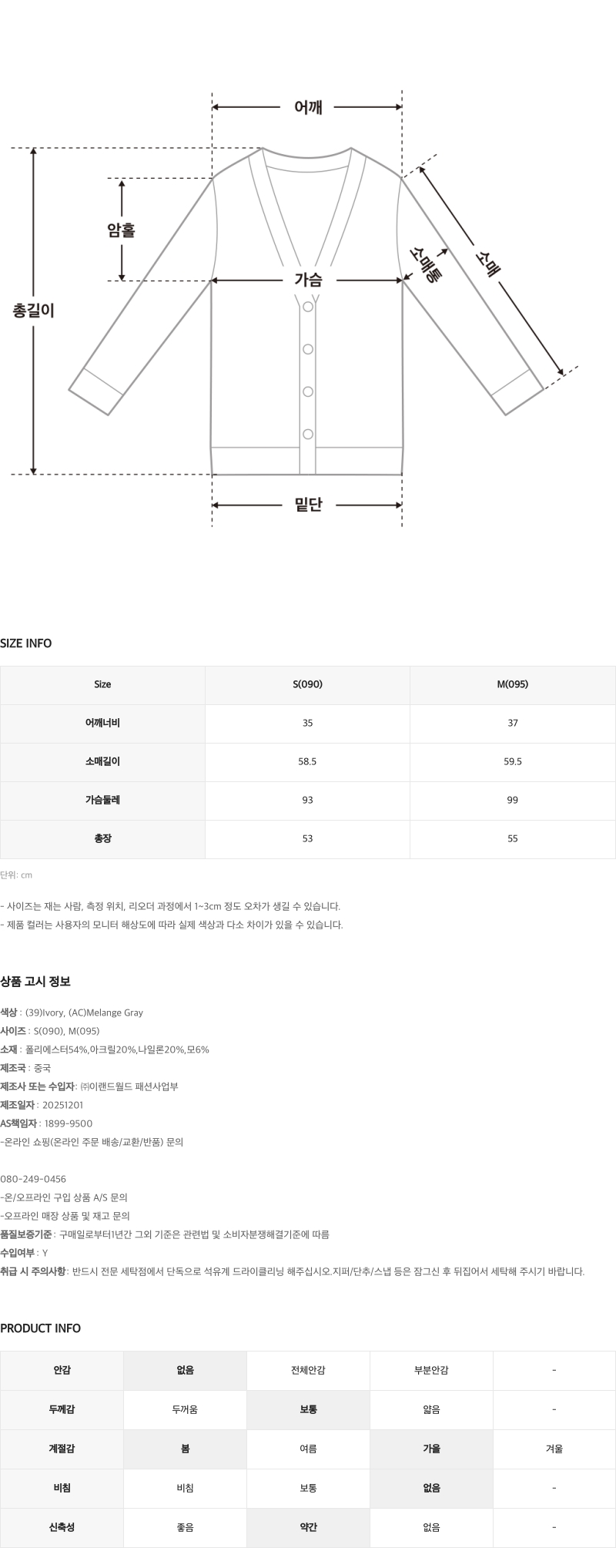Click the 암홀 armhole label in the diagram
The width and height of the screenshot is (616, 1548).
122,230
